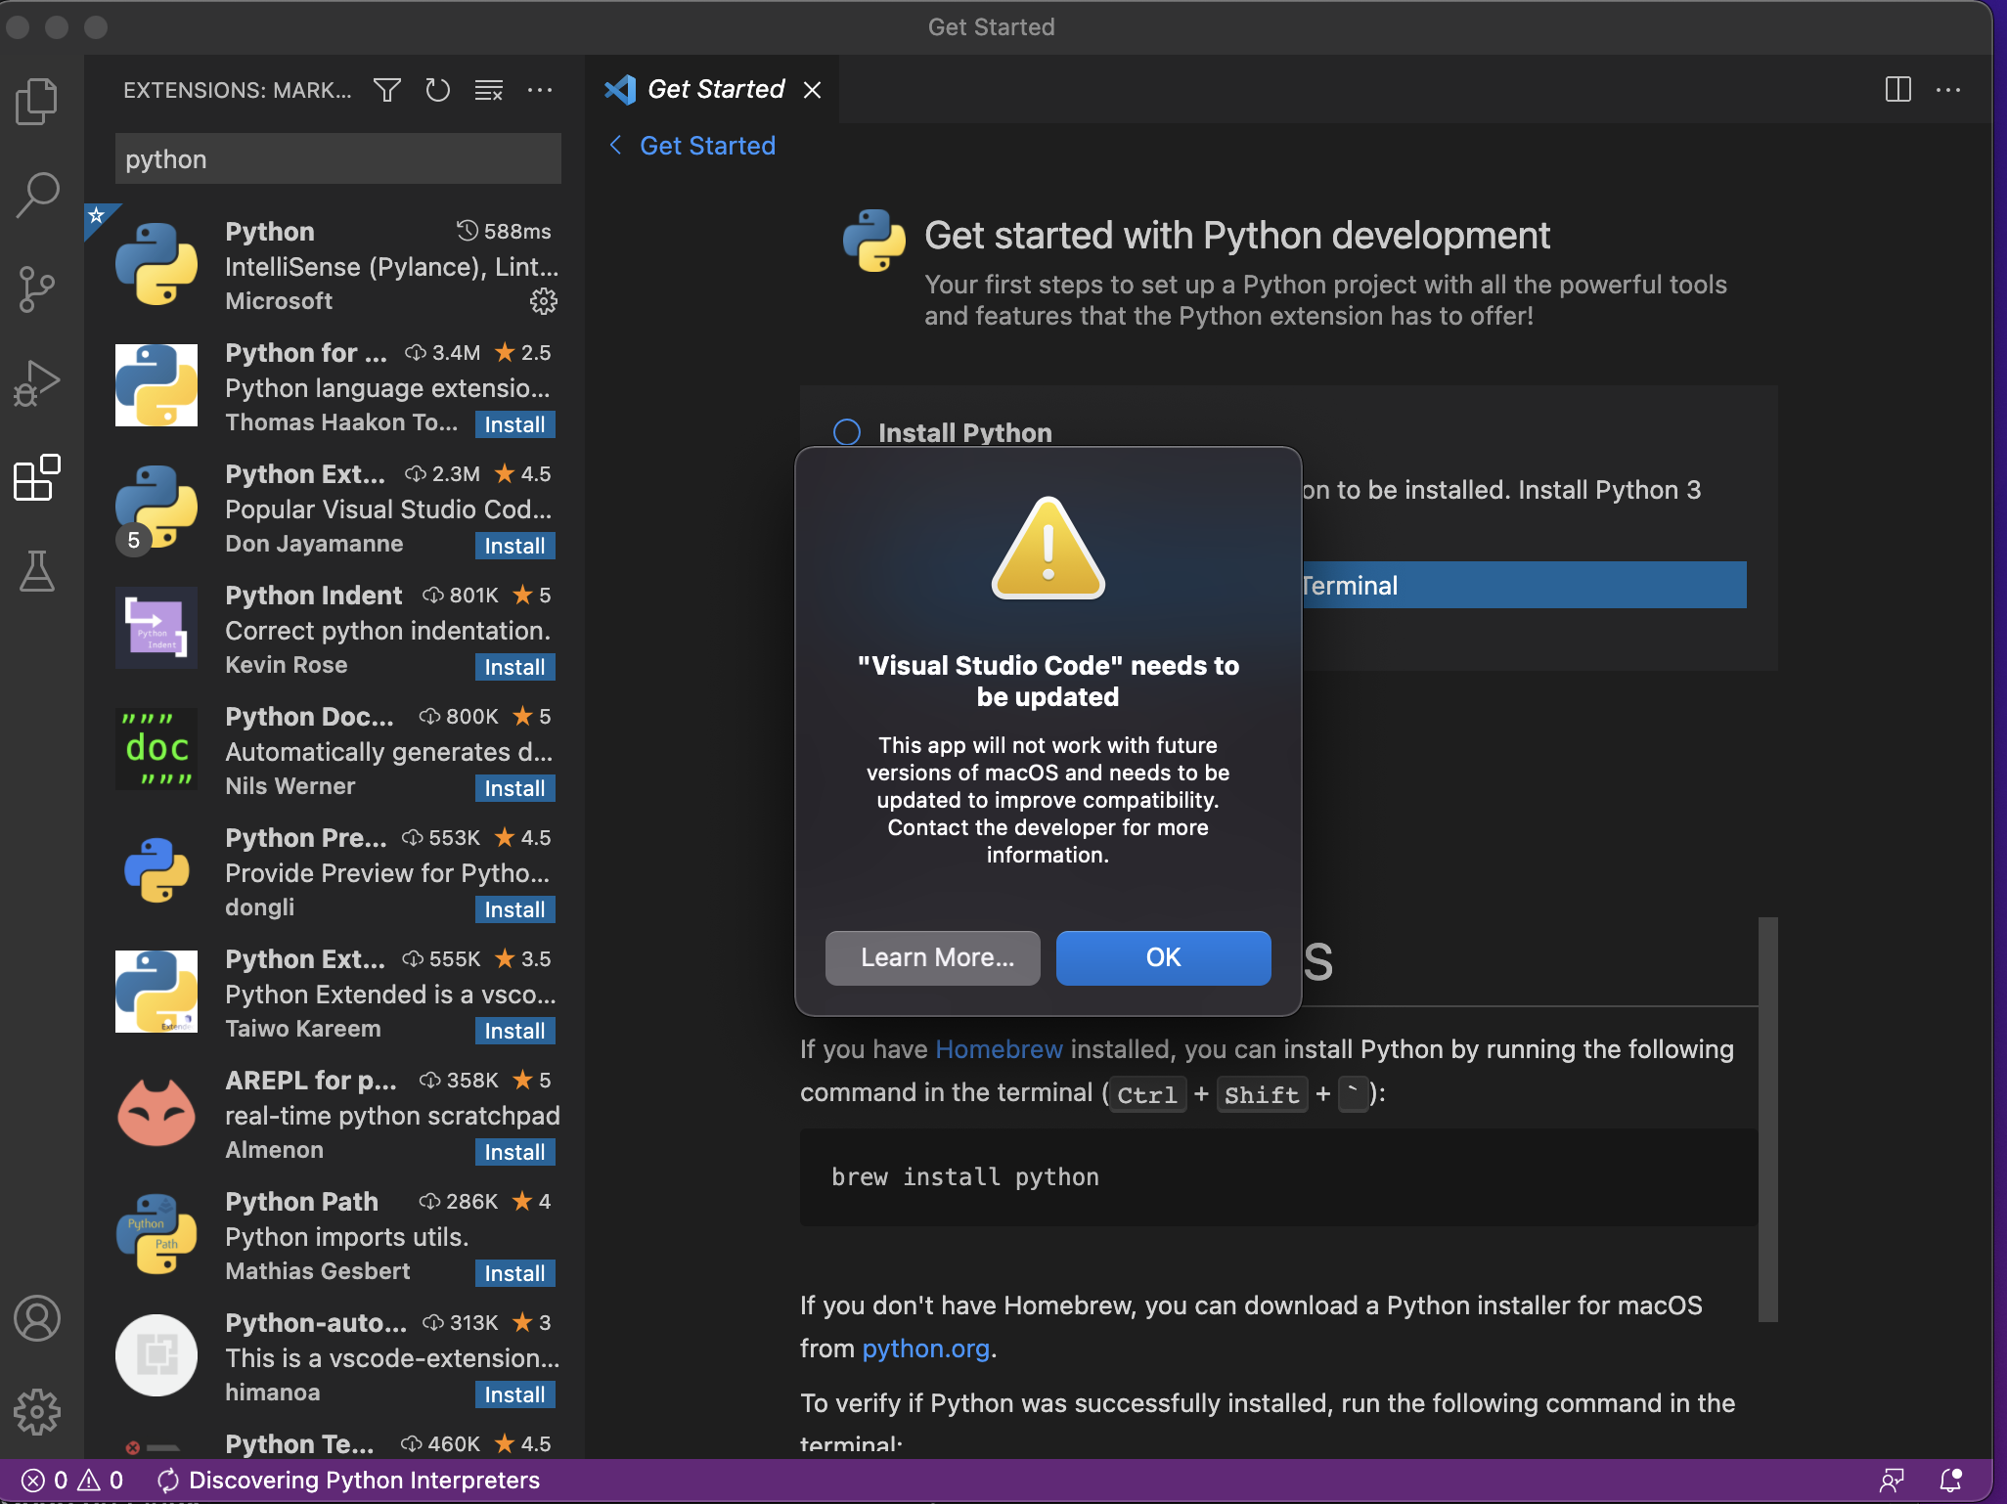Image resolution: width=2007 pixels, height=1504 pixels.
Task: Click the 3.4M download count
Action: coord(443,353)
